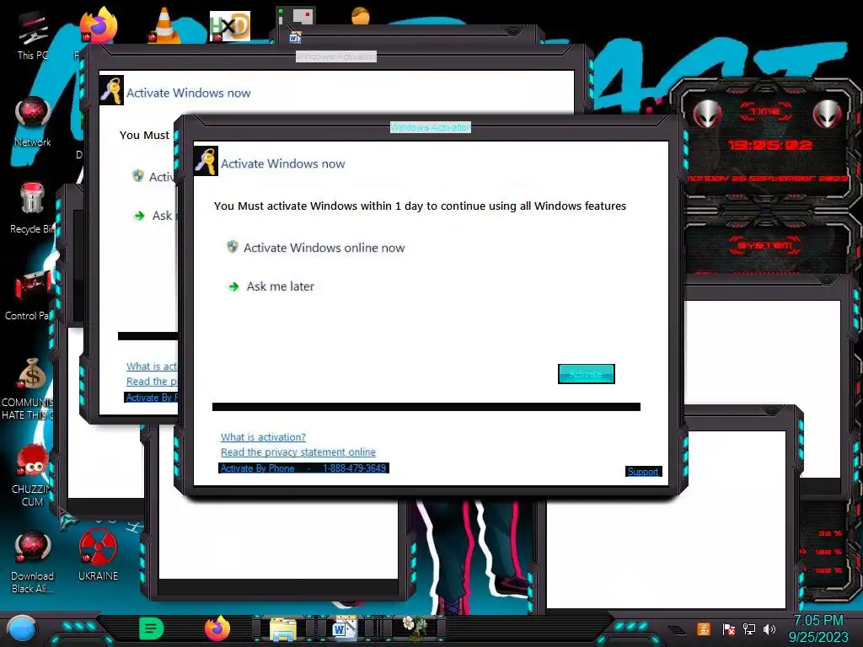Click Activate By Phone number link
This screenshot has width=863, height=647.
coord(303,468)
